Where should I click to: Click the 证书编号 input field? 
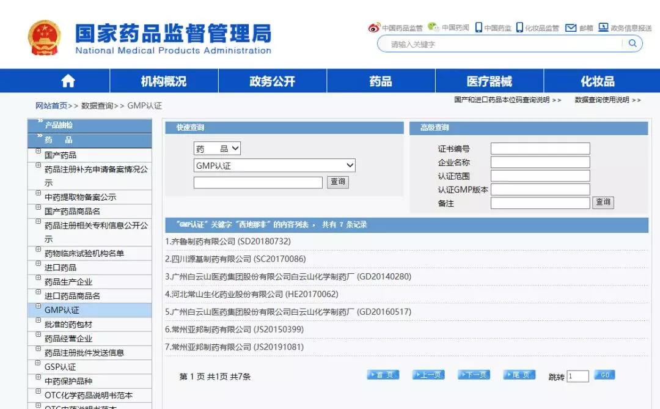540,148
